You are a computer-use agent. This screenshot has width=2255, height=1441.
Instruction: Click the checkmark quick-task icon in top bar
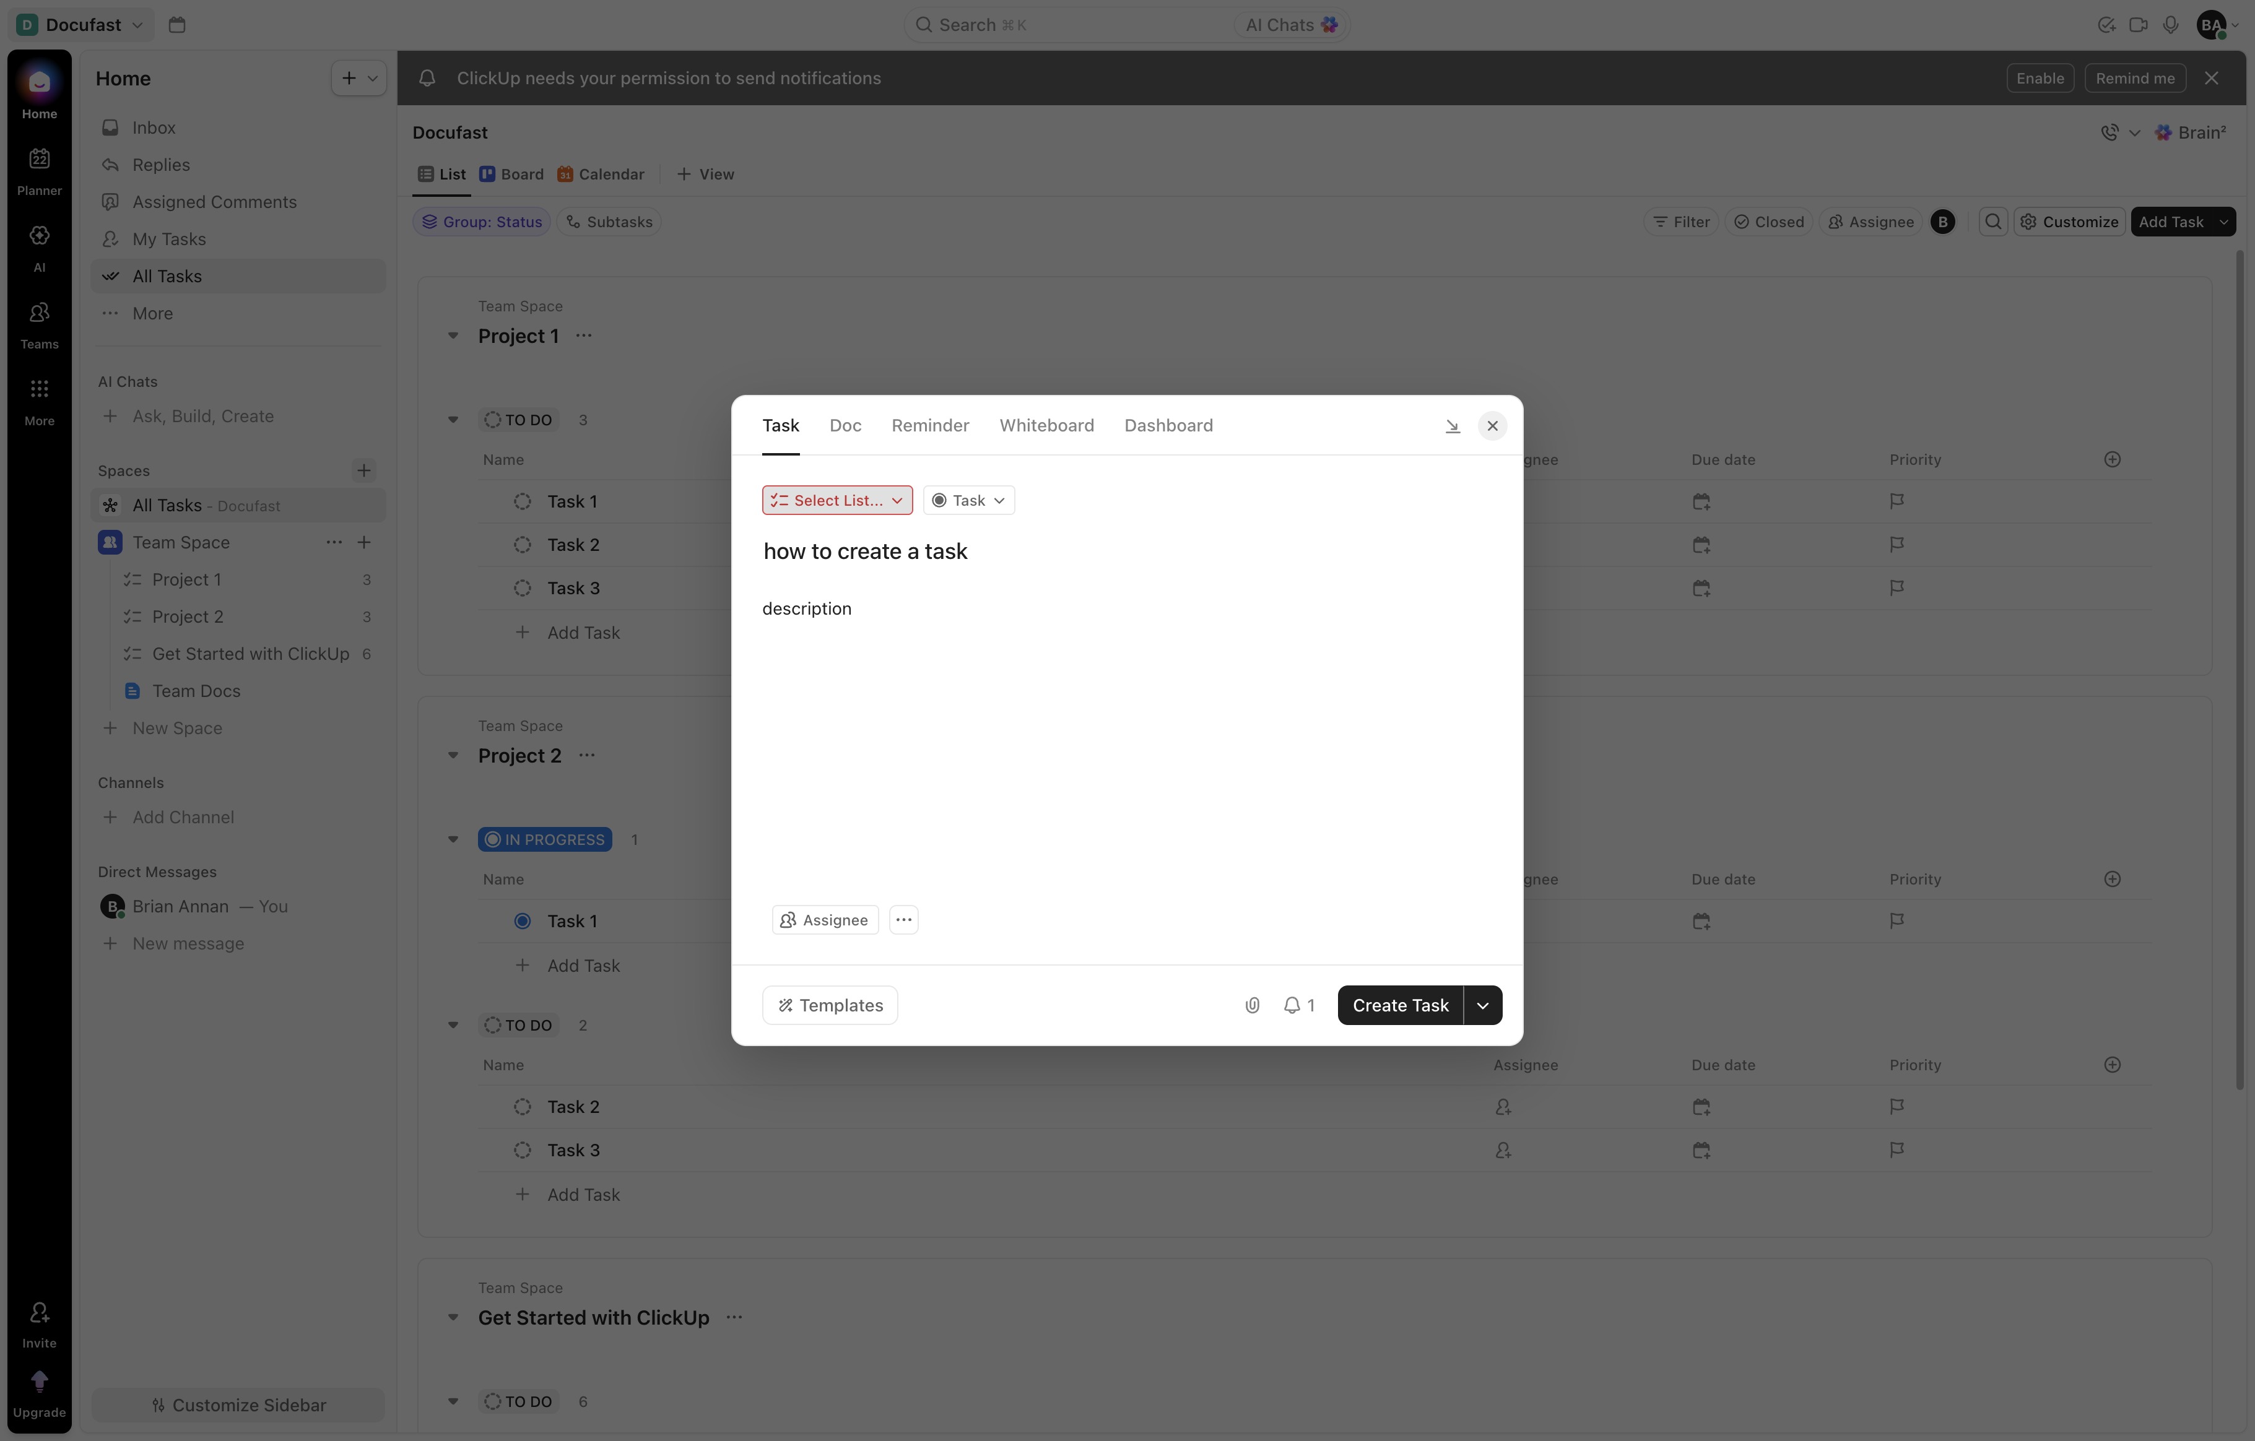2106,25
